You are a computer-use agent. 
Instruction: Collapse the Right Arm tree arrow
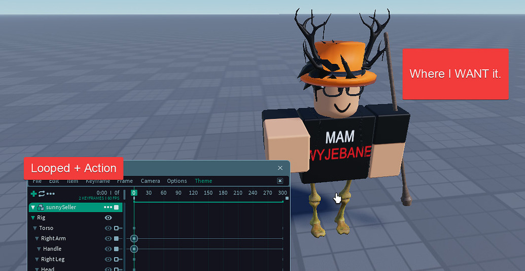(x=37, y=239)
